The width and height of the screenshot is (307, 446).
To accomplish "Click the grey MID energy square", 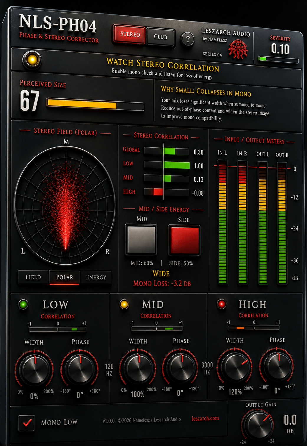I will 141,240.
